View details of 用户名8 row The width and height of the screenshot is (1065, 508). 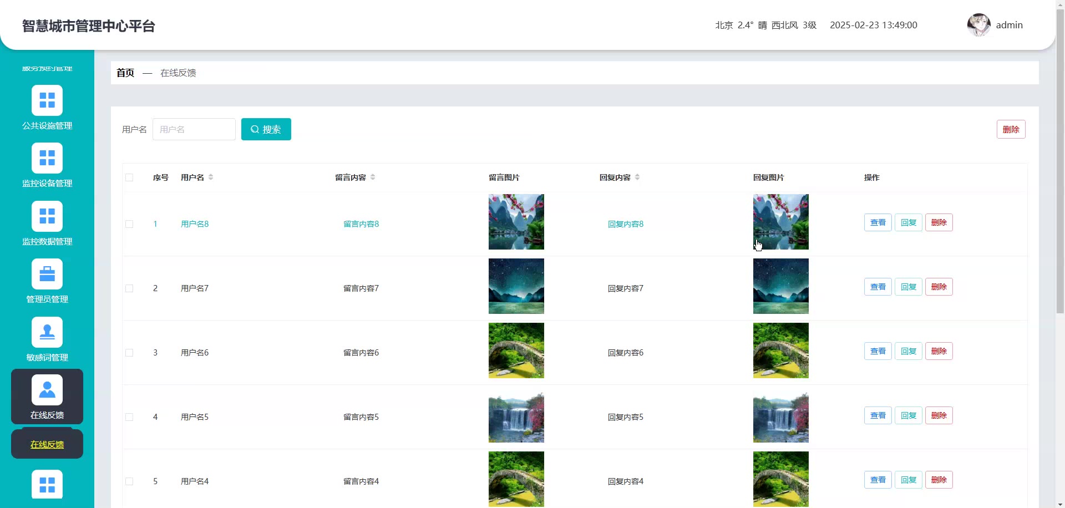pos(878,222)
